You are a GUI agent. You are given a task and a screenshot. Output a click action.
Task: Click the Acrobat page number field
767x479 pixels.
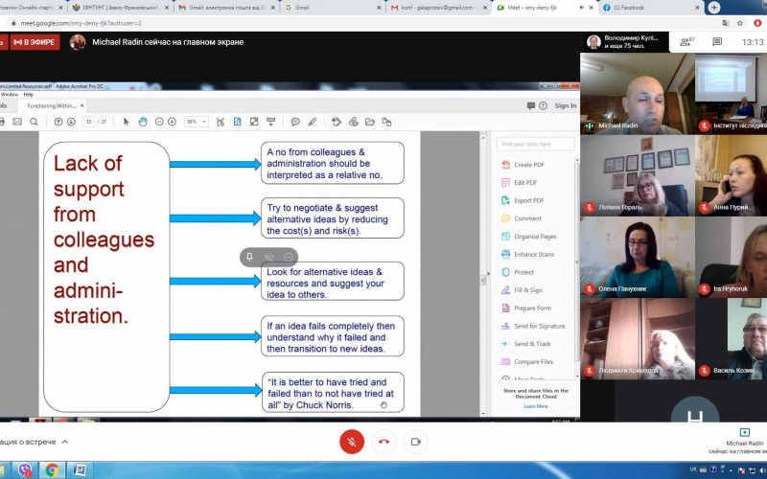click(88, 122)
